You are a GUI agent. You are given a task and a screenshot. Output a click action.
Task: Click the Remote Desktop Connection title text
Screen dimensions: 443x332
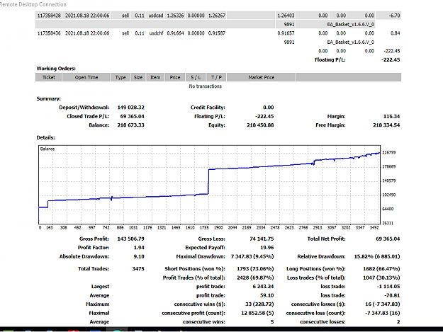pos(33,4)
